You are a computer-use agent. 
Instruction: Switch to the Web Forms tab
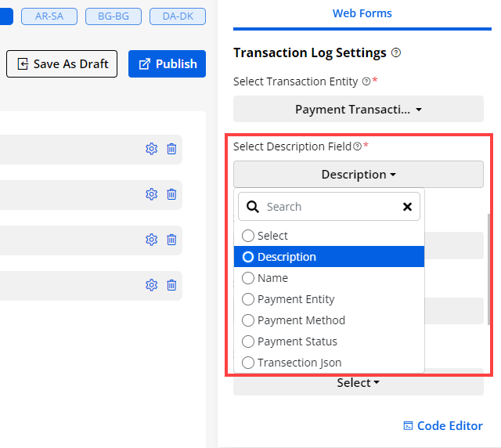coord(362,13)
